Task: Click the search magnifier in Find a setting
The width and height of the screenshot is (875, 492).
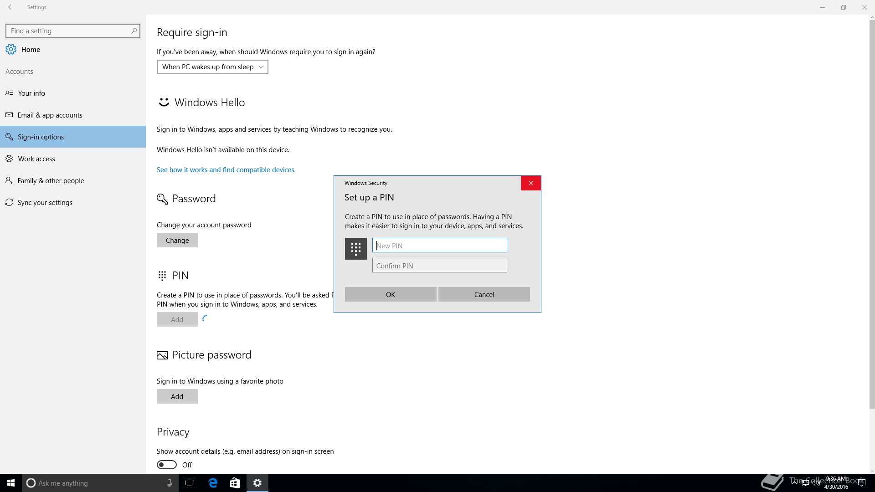Action: pos(134,31)
